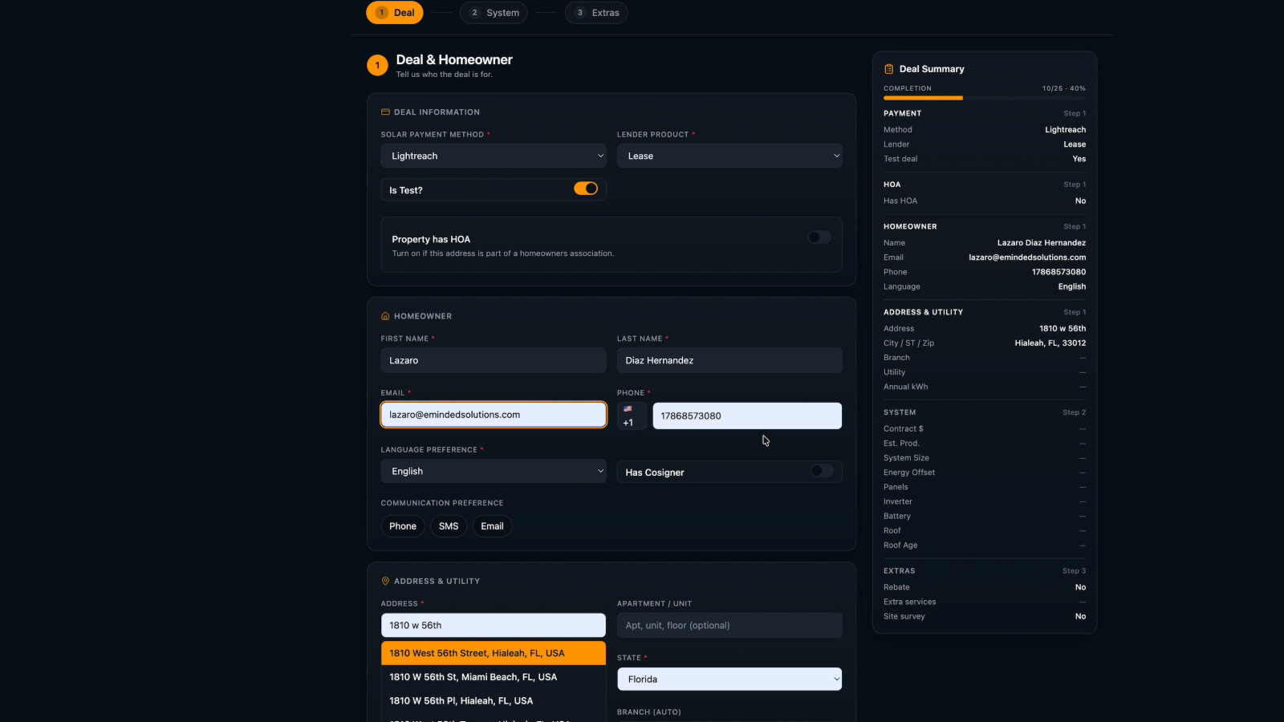This screenshot has height=722, width=1284.
Task: Click homeowner email in Deal Summary
Action: pyautogui.click(x=1027, y=258)
